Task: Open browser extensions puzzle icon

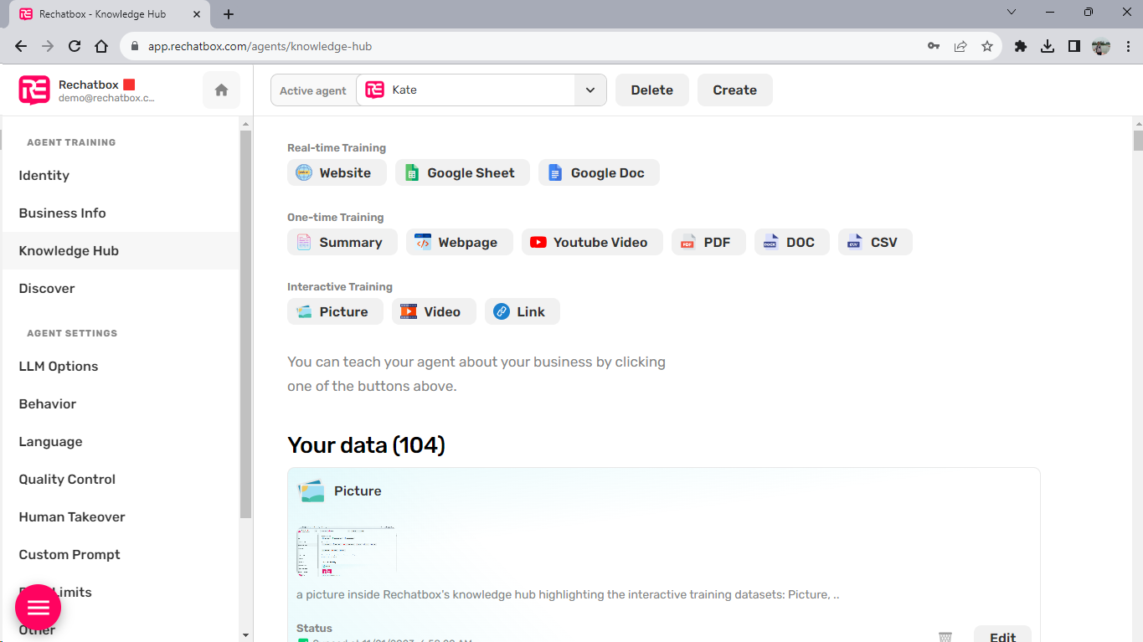Action: (x=1020, y=47)
